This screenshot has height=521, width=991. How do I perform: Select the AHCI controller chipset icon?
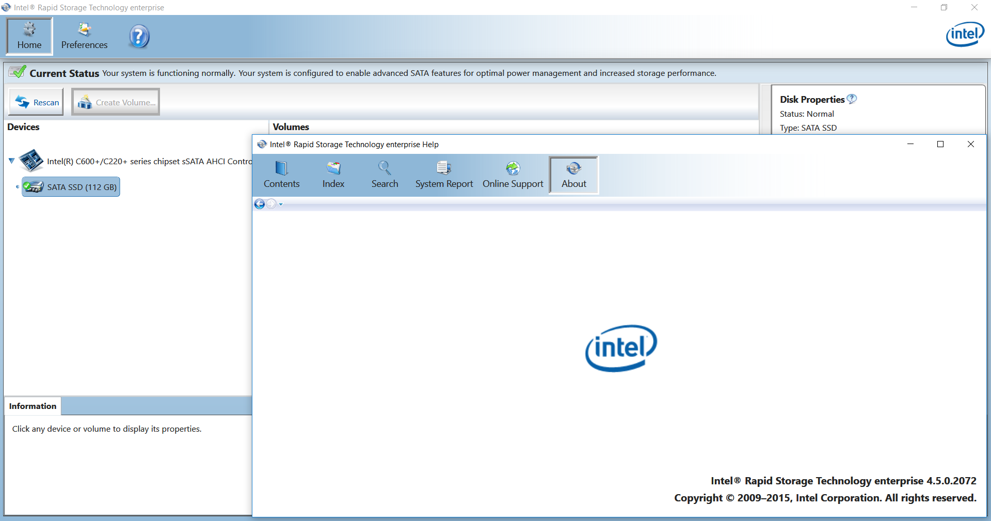[31, 161]
